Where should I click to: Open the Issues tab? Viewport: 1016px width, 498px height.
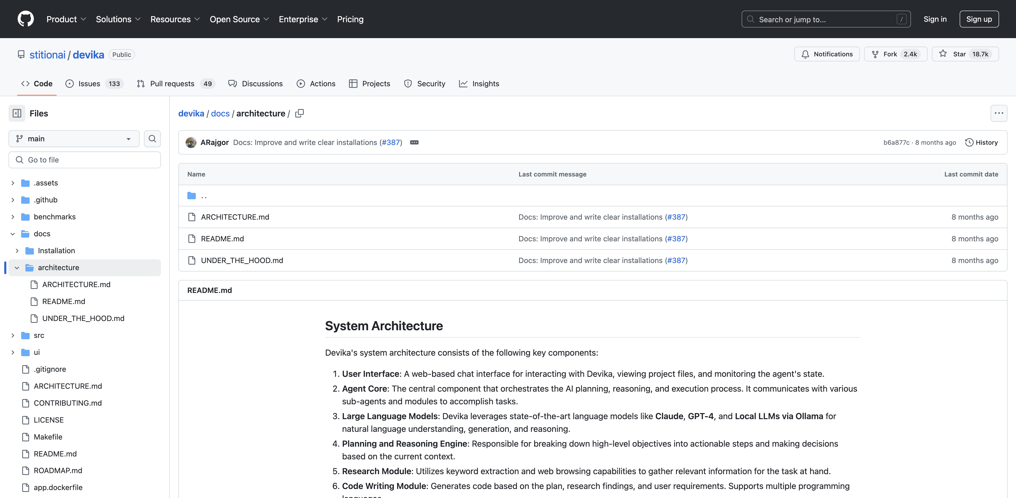(x=95, y=84)
